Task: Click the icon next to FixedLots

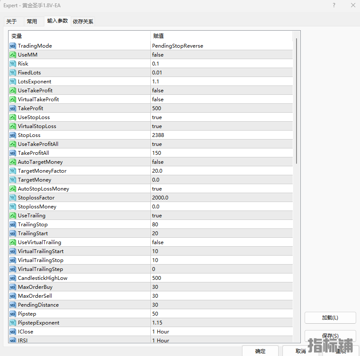Action: pyautogui.click(x=13, y=73)
